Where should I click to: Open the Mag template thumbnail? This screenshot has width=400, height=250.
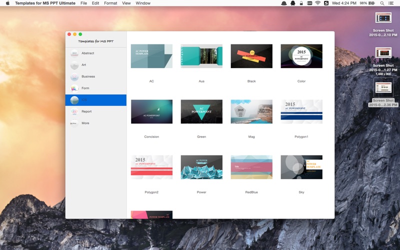(251, 111)
